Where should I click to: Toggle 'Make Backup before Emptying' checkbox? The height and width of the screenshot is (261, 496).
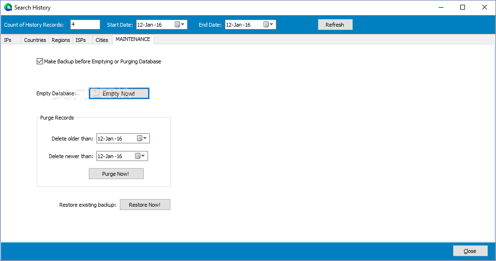[40, 61]
